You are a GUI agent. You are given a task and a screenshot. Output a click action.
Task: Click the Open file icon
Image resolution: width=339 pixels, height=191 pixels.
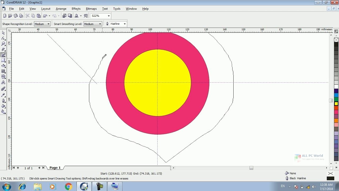10,16
